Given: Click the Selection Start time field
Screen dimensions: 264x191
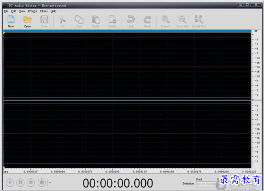Looking at the screenshot, I should 206,184.
